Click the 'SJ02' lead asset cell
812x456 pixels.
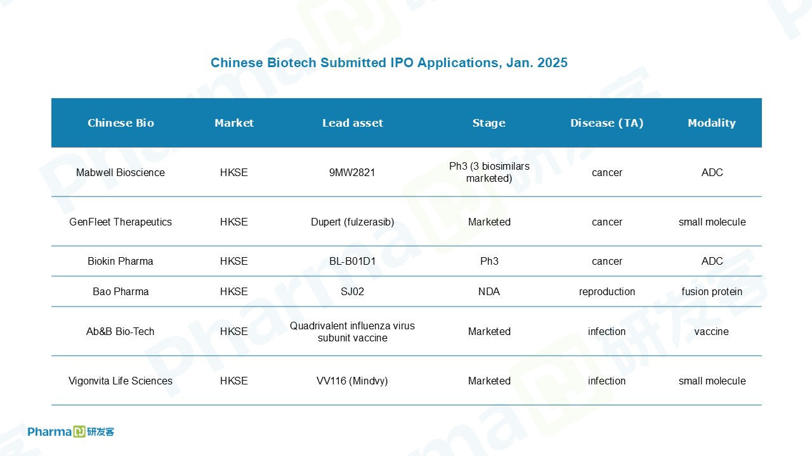(352, 291)
